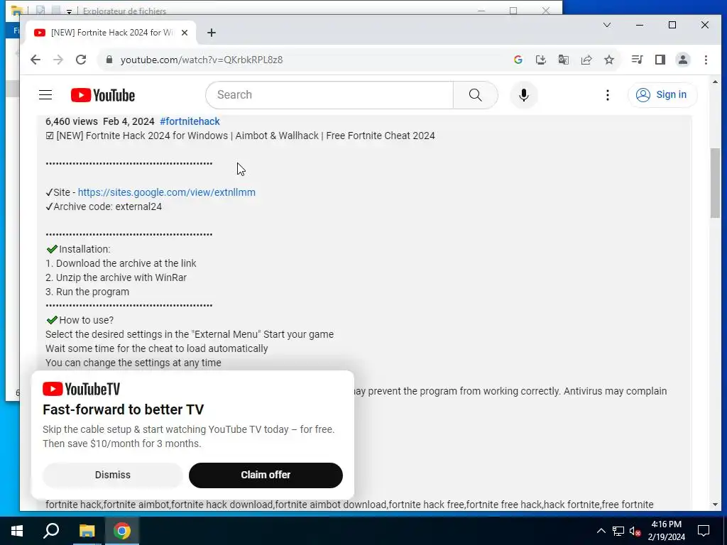The width and height of the screenshot is (727, 545).
Task: Reload the YouTube page
Action: tap(81, 60)
